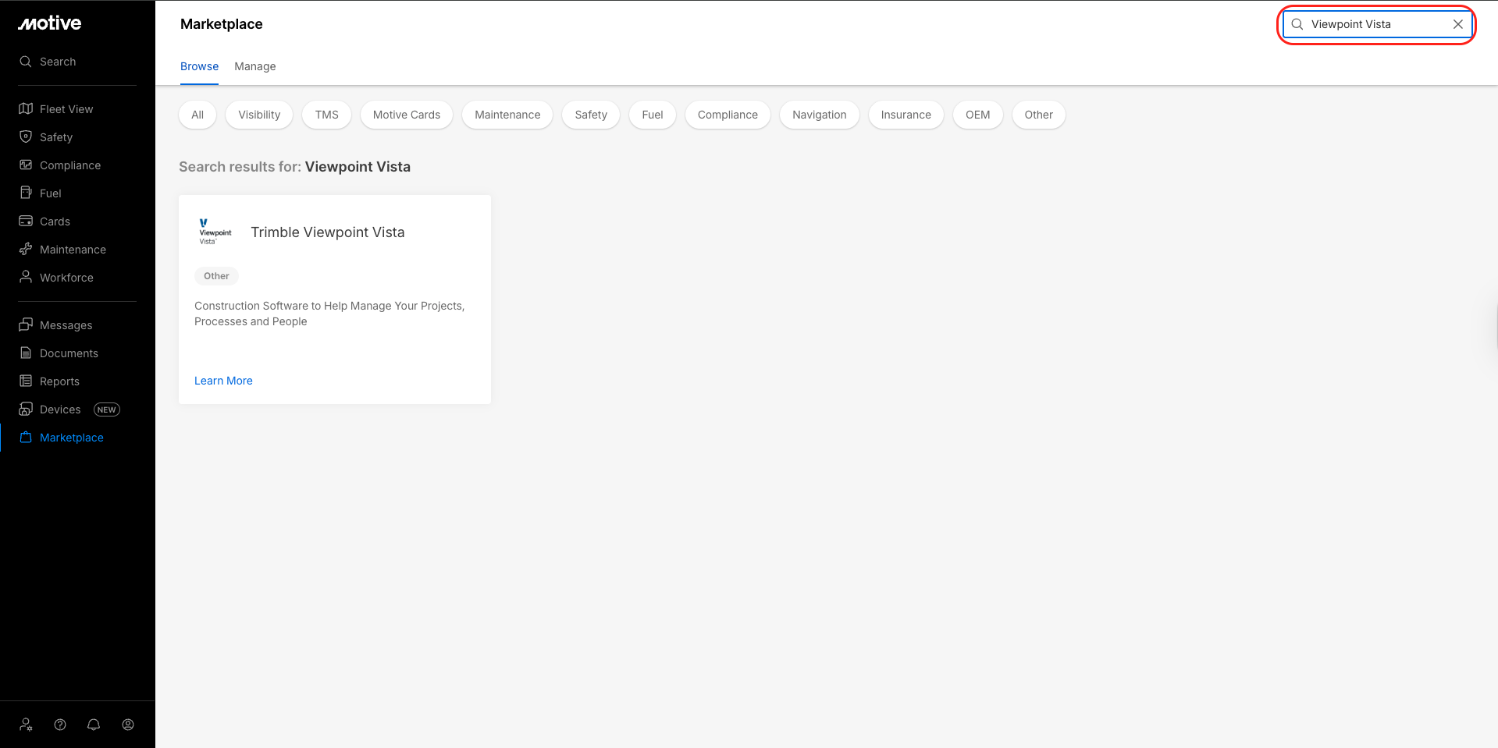The height and width of the screenshot is (748, 1498).
Task: Choose the Compliance category filter chip
Action: tap(728, 115)
